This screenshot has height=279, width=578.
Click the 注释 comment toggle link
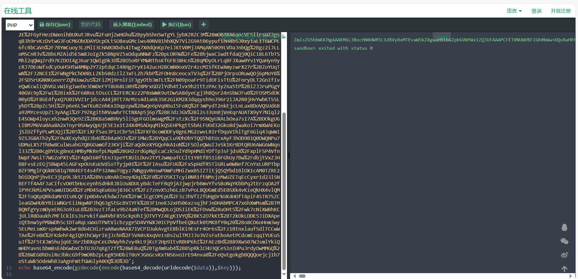[x=262, y=37]
